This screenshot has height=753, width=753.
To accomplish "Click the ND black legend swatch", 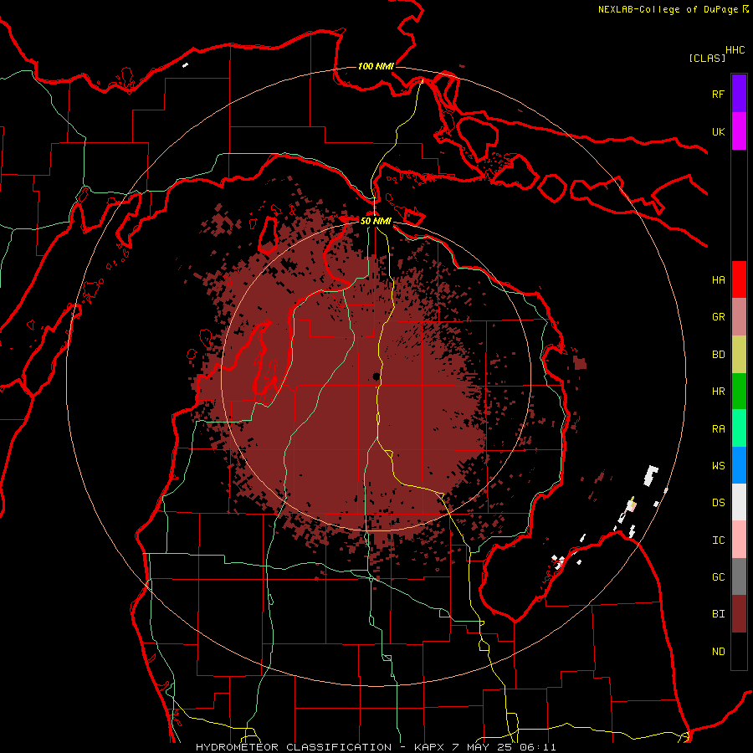I will [739, 651].
